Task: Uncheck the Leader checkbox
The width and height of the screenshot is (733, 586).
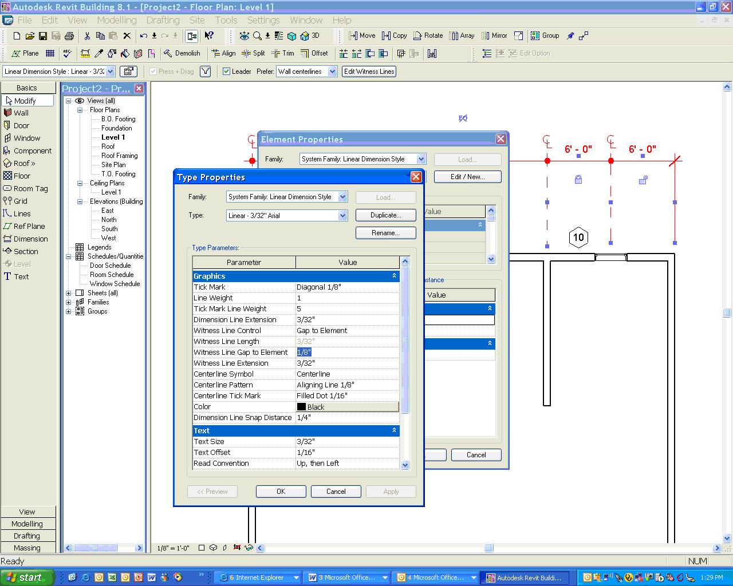Action: pyautogui.click(x=227, y=72)
